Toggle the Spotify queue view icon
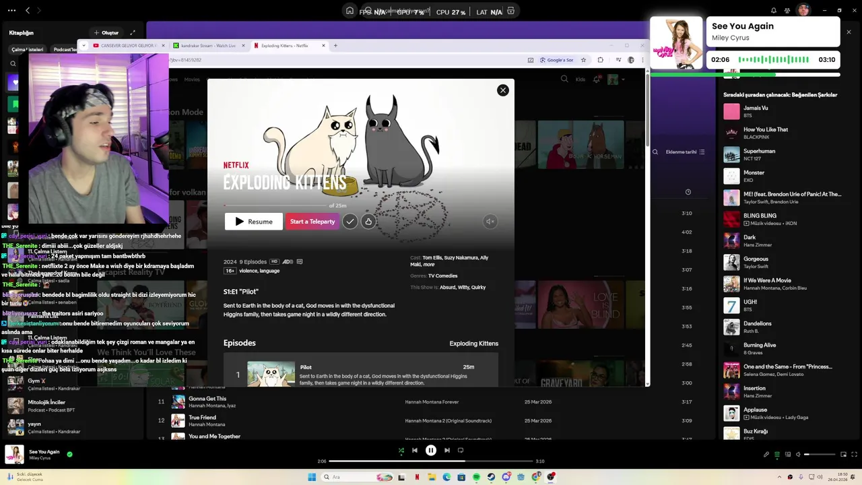This screenshot has width=862, height=485. (x=777, y=455)
